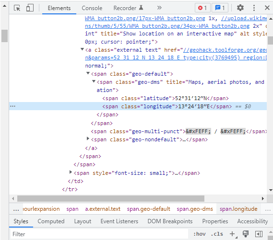This screenshot has height=240, width=273.
Task: Switch to the Console tab
Action: 92,8
